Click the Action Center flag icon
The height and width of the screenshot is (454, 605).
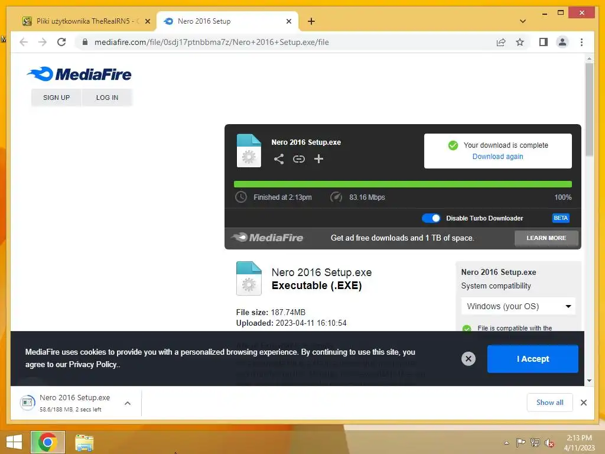[x=521, y=443]
